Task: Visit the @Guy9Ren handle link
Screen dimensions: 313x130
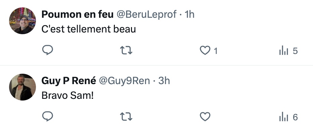Action: click(124, 81)
